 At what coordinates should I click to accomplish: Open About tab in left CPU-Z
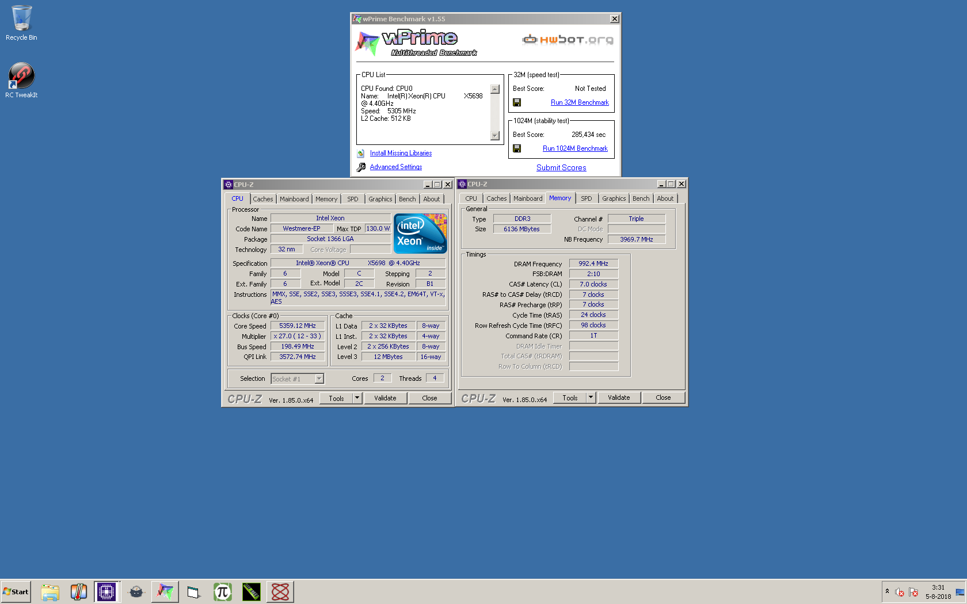[432, 199]
